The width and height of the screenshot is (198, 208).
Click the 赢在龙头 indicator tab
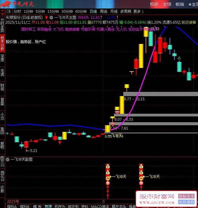119,206
